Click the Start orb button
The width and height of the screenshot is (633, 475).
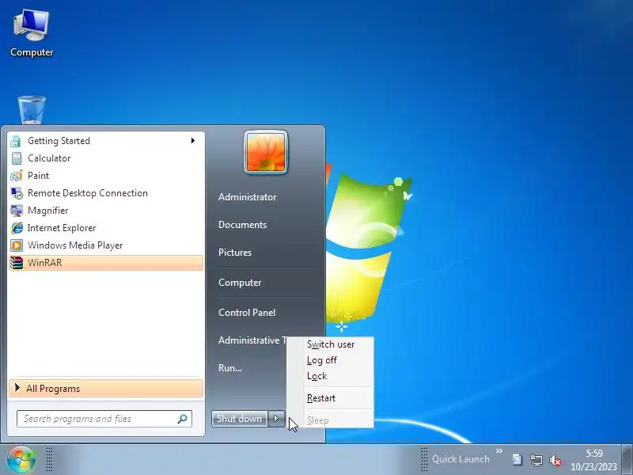point(21,459)
